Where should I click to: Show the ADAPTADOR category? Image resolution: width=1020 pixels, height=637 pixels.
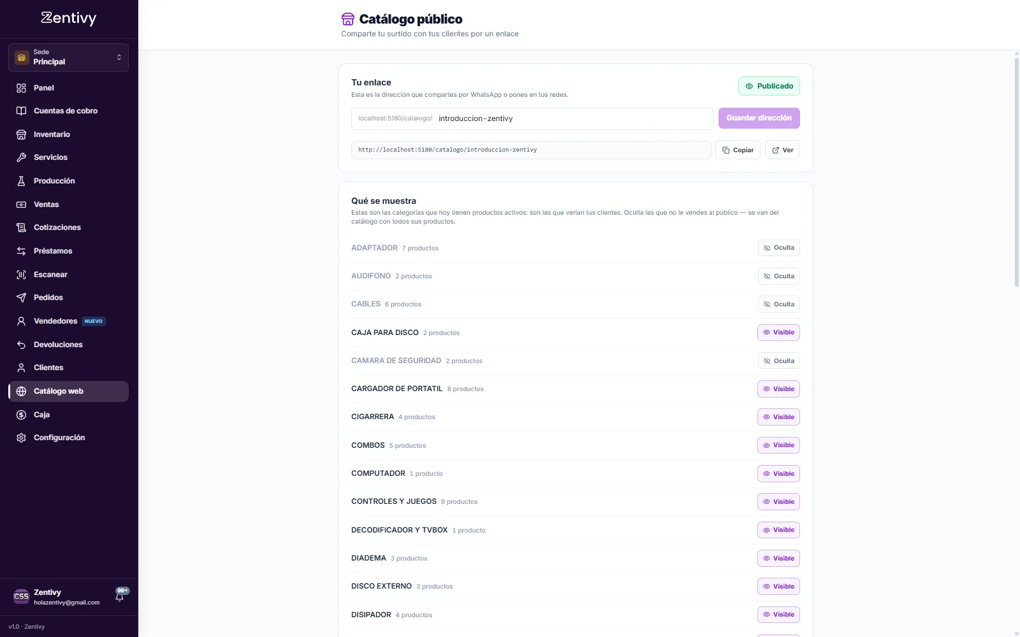pyautogui.click(x=778, y=248)
